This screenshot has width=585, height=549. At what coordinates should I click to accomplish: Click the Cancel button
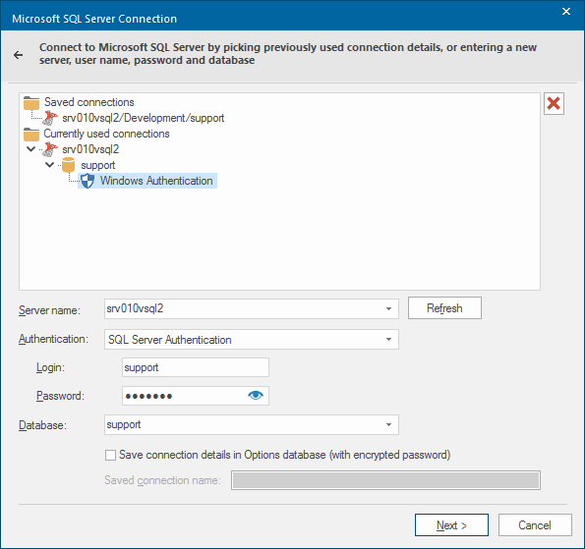tap(535, 524)
